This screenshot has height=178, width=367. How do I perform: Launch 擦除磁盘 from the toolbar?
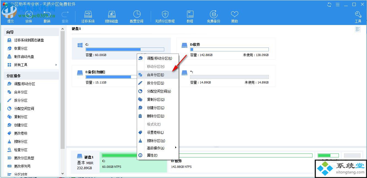click(x=111, y=16)
